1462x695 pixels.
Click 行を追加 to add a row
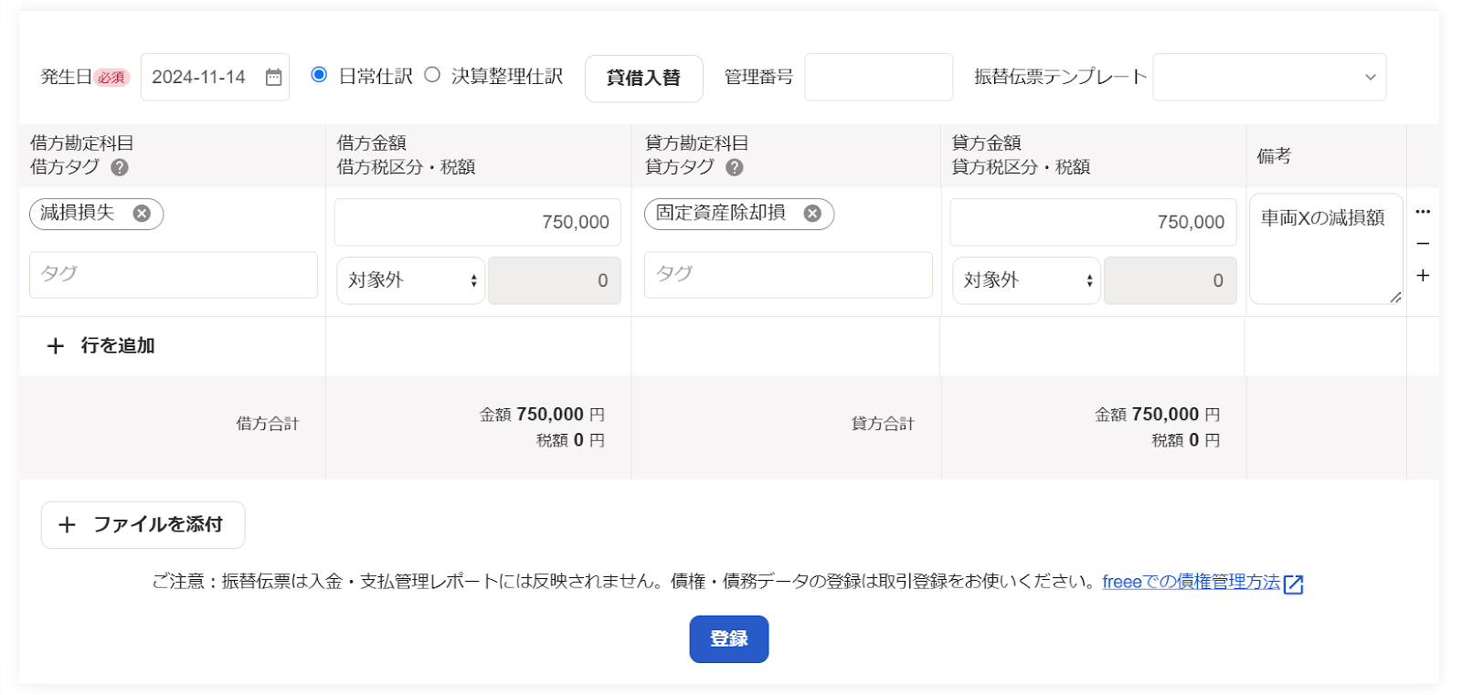(101, 346)
